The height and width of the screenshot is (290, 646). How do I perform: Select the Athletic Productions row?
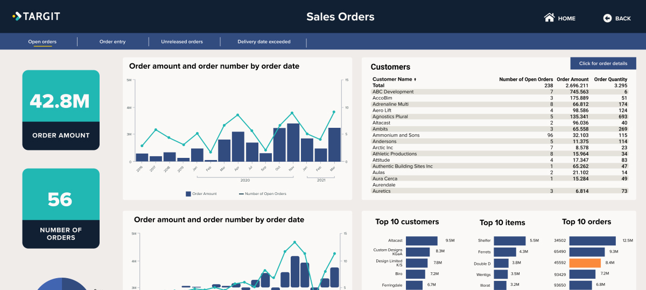pyautogui.click(x=500, y=154)
